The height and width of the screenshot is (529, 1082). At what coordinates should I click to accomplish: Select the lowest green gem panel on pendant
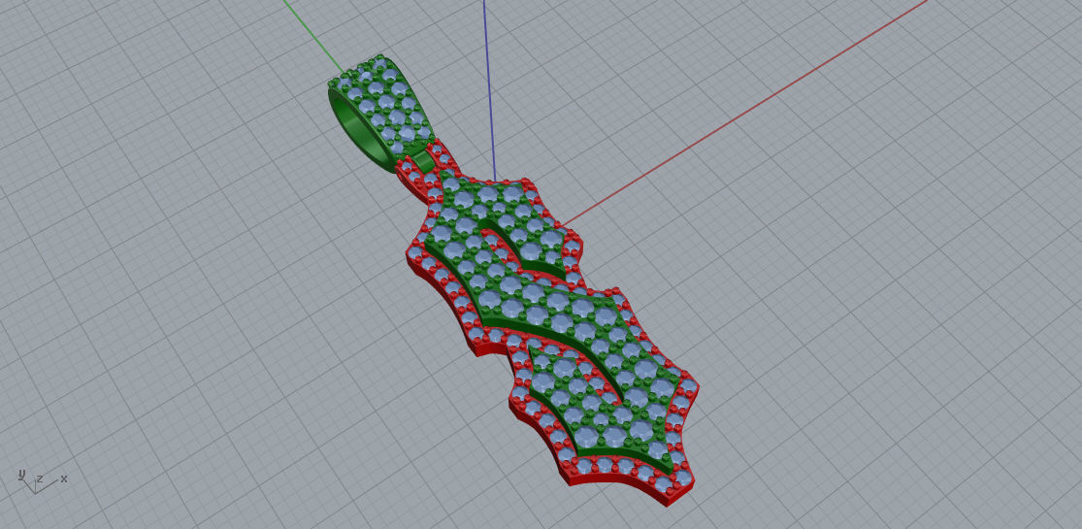602,409
